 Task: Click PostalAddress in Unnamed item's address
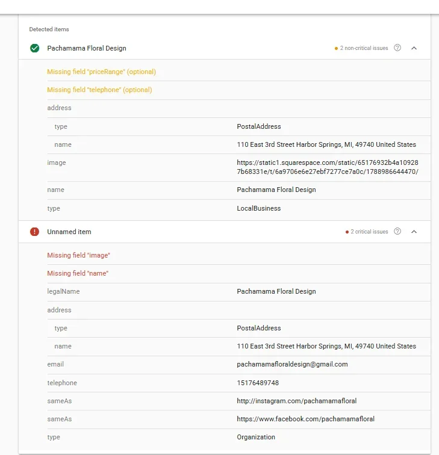[259, 328]
